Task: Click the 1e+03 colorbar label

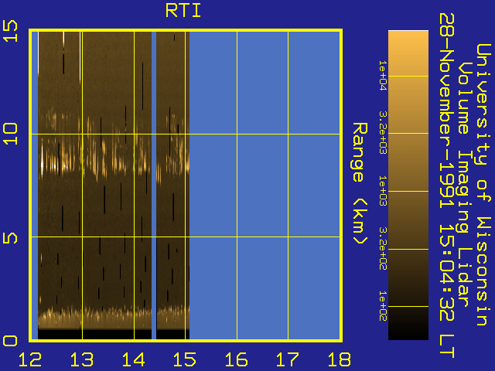Action: (383, 191)
